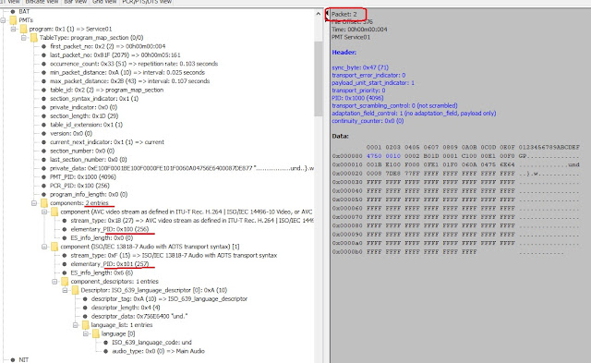This screenshot has width=591, height=363.
Task: Click the bullet icon beside NIT
Action: tap(13, 359)
